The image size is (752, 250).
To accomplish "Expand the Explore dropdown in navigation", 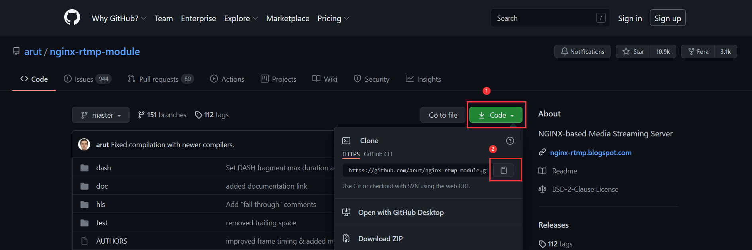I will pyautogui.click(x=241, y=18).
